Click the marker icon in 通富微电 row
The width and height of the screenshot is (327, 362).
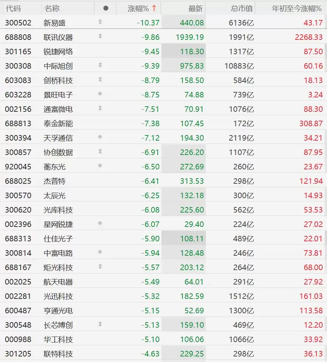100,108
